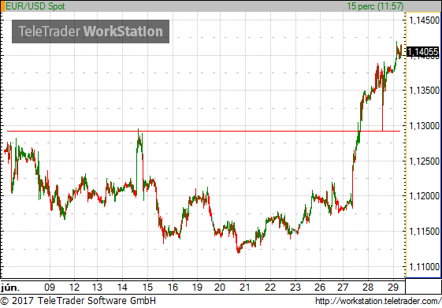Viewport: 442px width, 308px height.
Task: Click the orange marker beside EUR/USD Spot
Action: click(2, 6)
